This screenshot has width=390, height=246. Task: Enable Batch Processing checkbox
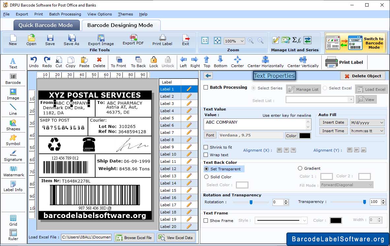(x=206, y=87)
